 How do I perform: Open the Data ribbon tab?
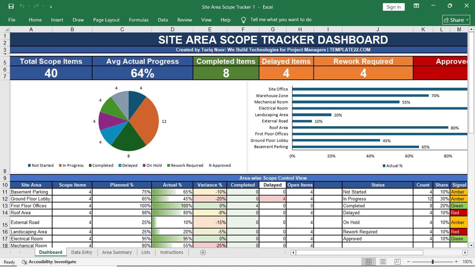click(163, 20)
